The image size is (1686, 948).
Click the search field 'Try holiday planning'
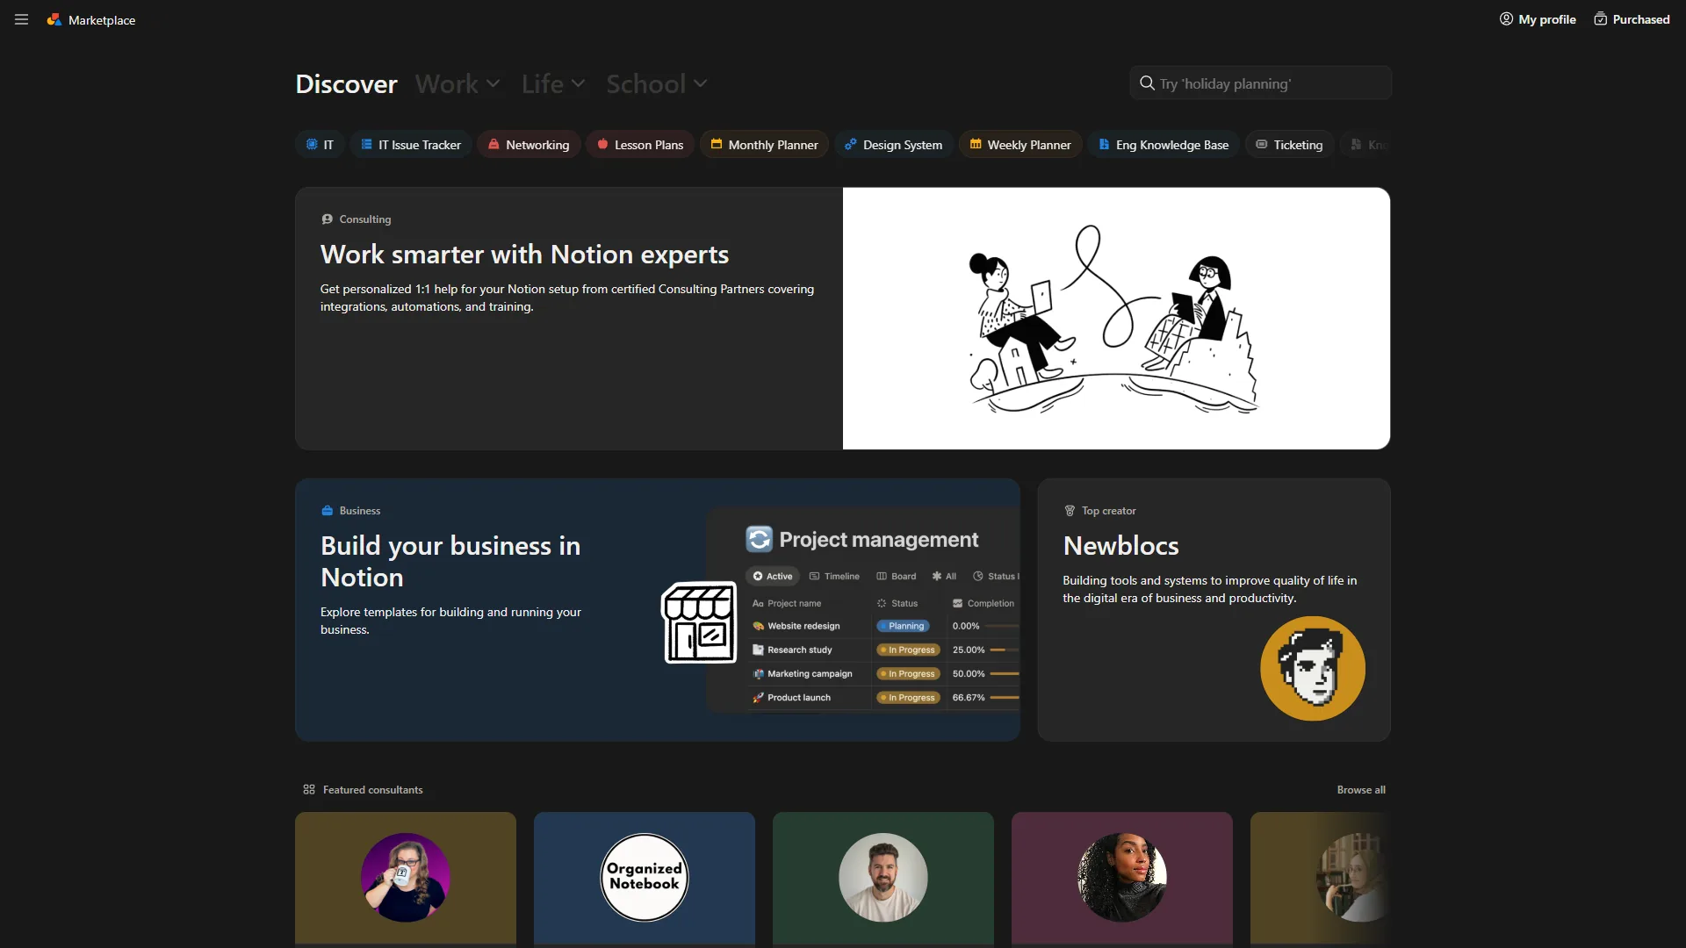(1260, 83)
